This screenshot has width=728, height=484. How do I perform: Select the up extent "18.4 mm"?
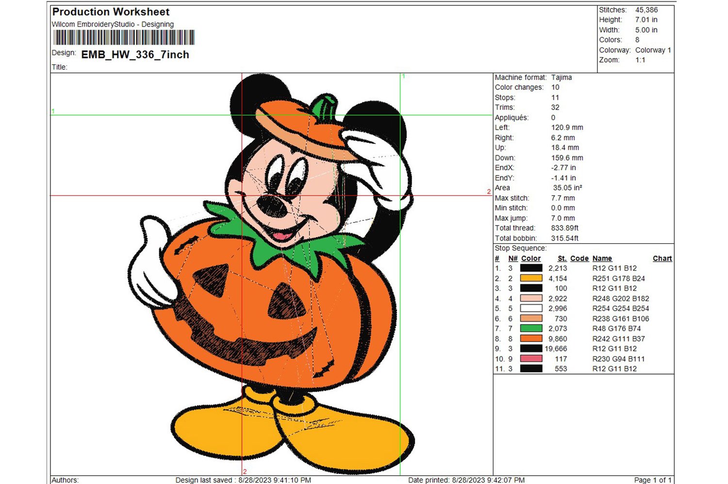click(x=565, y=147)
